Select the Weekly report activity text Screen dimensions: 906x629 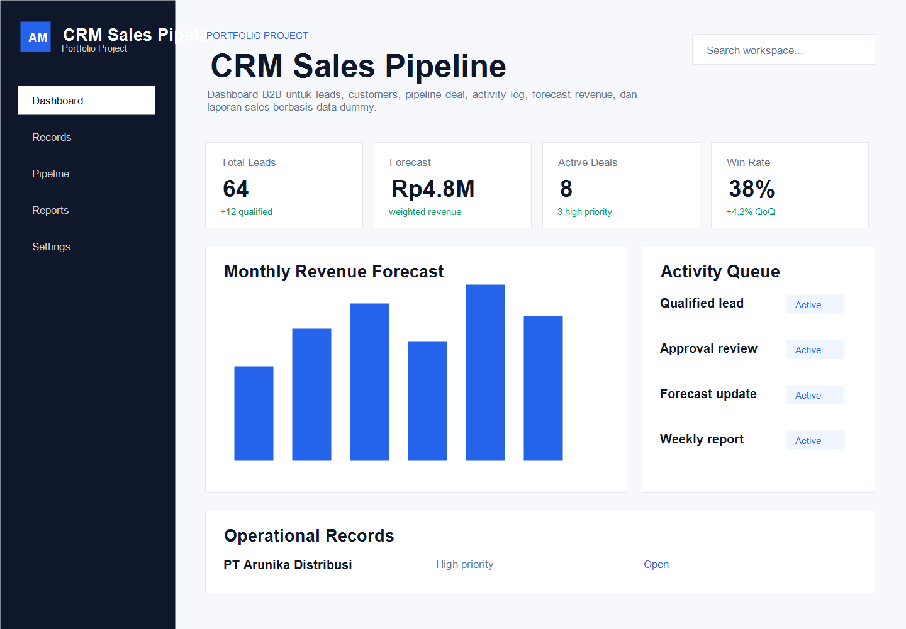point(702,439)
